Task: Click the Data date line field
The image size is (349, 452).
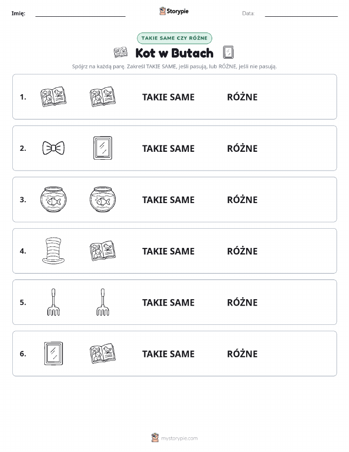Action: pos(301,13)
